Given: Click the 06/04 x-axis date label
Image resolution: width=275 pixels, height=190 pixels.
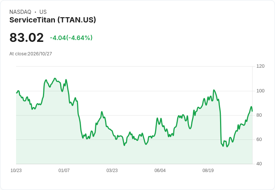Looking at the screenshot, I should tap(160, 171).
